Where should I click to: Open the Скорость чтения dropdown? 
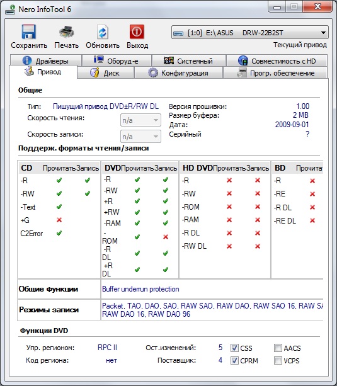tap(140, 120)
